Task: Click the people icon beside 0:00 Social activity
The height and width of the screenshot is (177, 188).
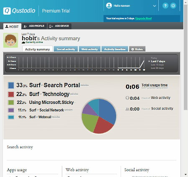Action: (127, 109)
